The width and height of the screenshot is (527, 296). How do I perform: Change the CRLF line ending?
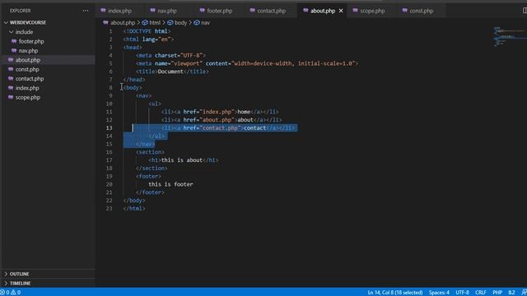(481, 293)
